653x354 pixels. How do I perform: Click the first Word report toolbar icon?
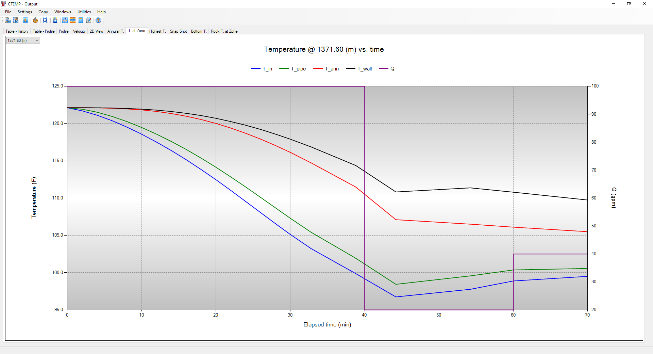pos(8,20)
